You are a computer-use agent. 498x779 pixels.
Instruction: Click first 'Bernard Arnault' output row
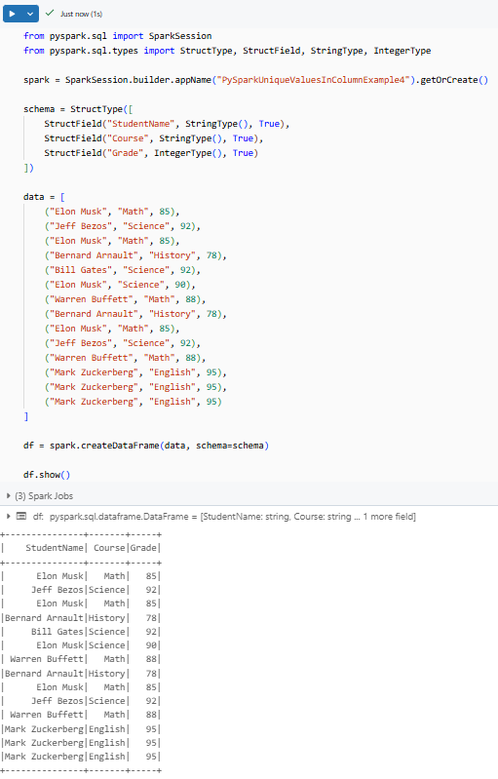82,618
